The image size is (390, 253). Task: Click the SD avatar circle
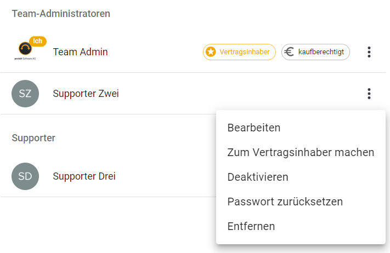point(25,176)
